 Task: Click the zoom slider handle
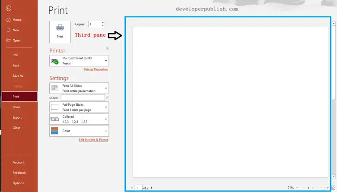308,188
